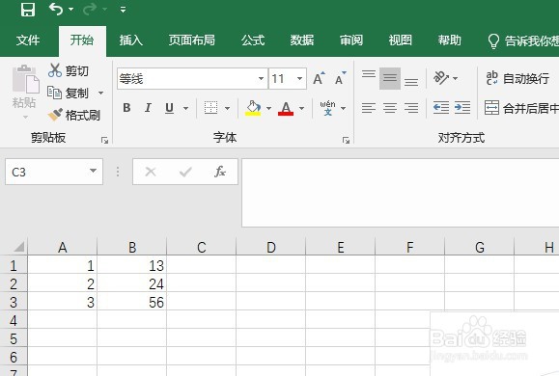Click inside the formula bar input
The height and width of the screenshot is (376, 559).
click(x=401, y=193)
